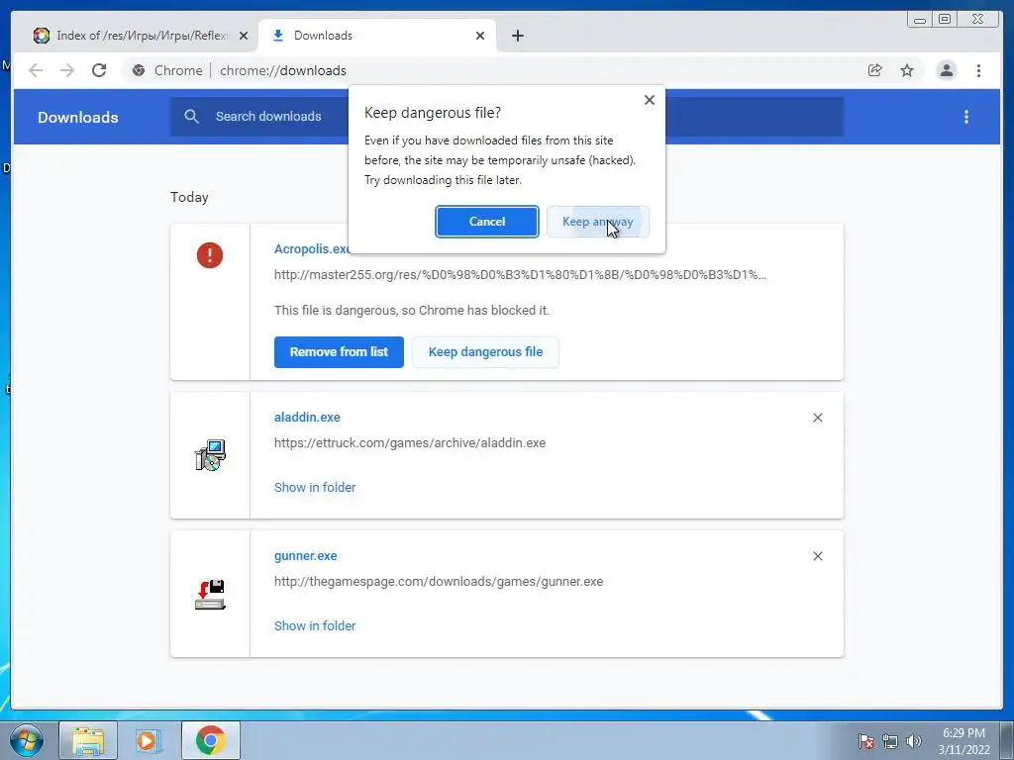
Task: Click the gunner.exe floppy disk icon
Action: coord(210,595)
